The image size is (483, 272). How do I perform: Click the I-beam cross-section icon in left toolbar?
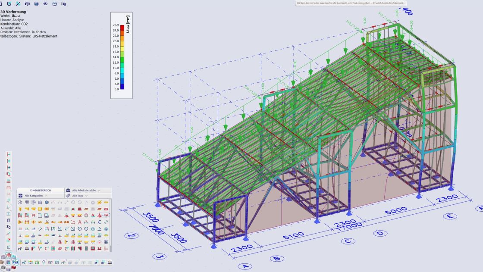point(9,227)
